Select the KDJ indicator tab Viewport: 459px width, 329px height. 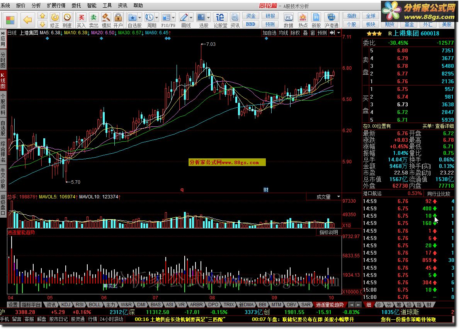click(x=66, y=304)
